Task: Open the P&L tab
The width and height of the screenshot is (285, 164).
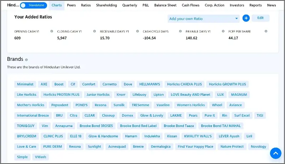Action: 146,5
